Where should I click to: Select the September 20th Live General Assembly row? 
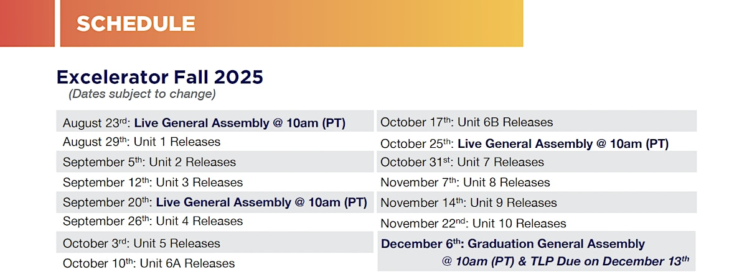[215, 202]
